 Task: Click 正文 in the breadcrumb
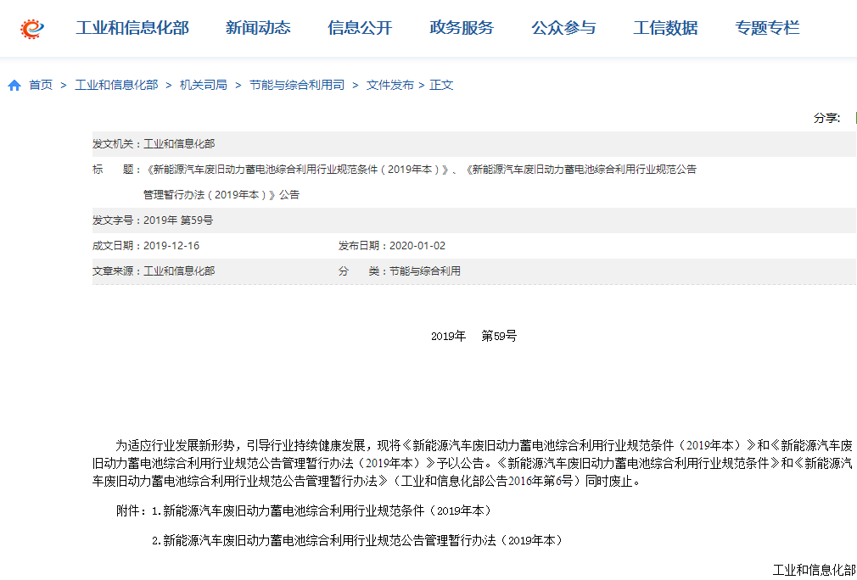(441, 85)
